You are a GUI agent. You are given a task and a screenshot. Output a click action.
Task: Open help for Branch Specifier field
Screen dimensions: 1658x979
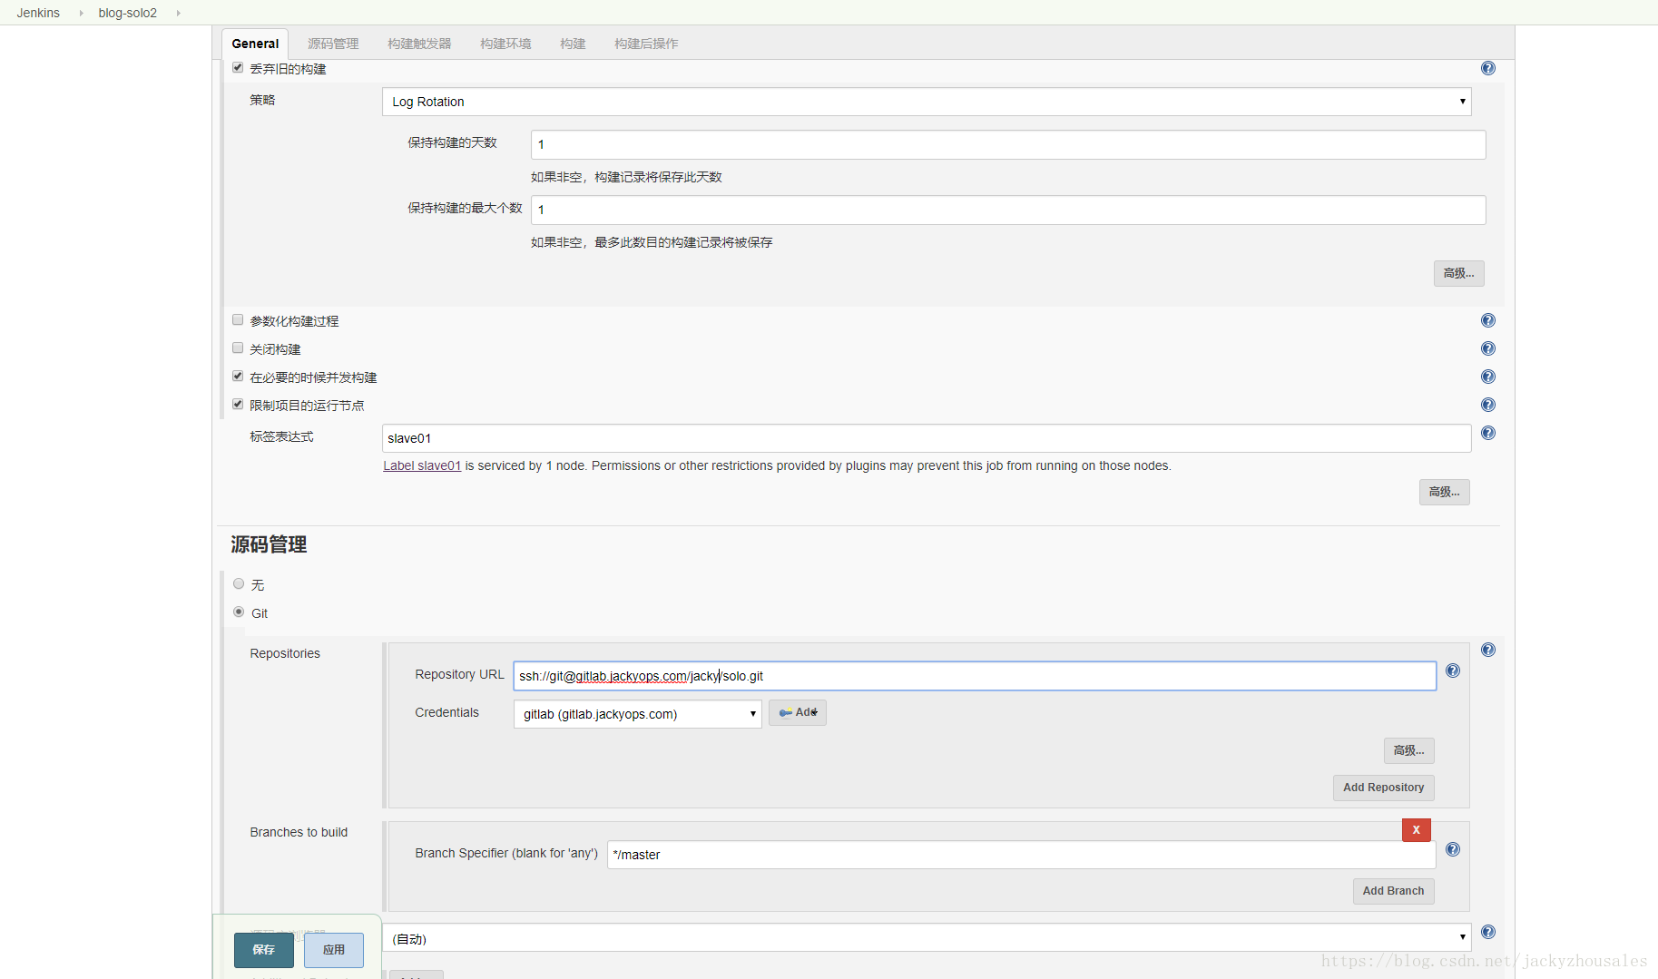(1453, 849)
